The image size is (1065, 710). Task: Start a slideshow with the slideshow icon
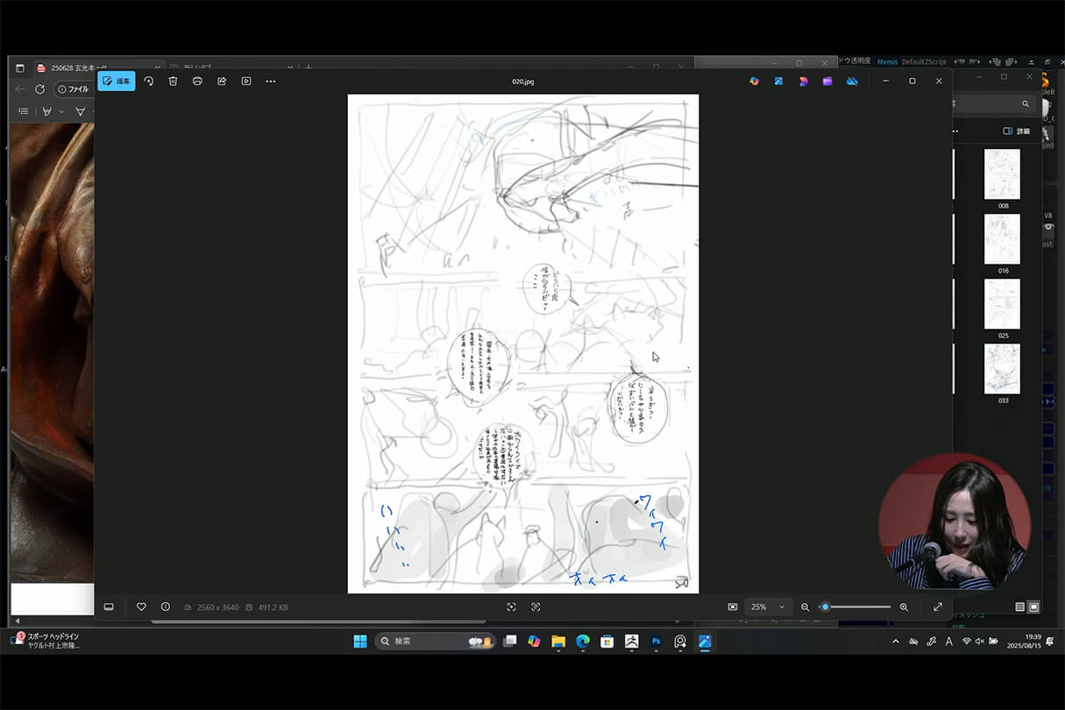[x=246, y=81]
